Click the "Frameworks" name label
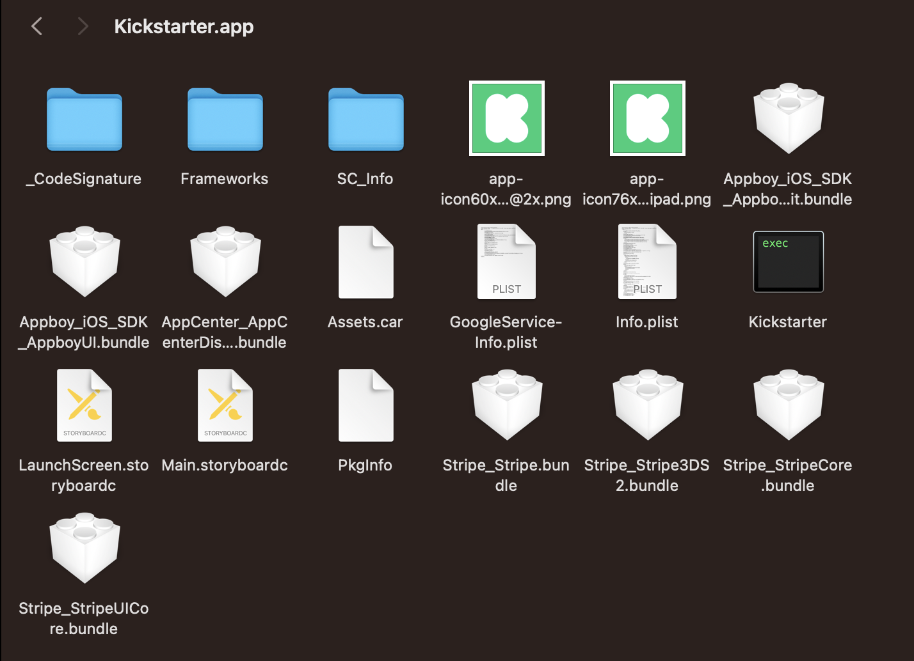The image size is (914, 661). pyautogui.click(x=225, y=179)
